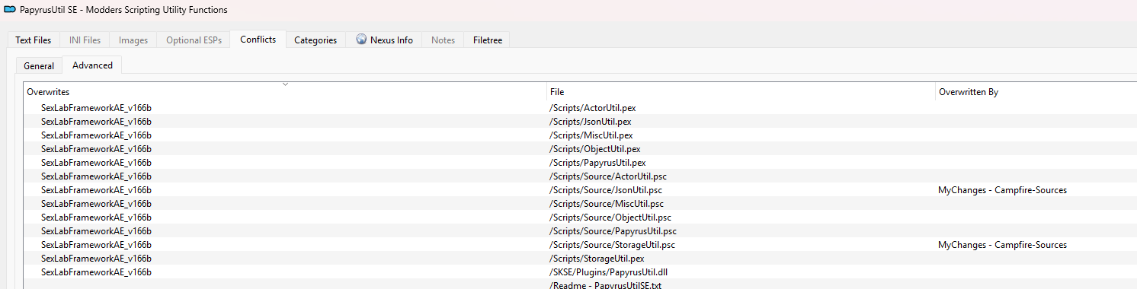Select the Advanced conflicts sub-tab
The height and width of the screenshot is (289, 1137).
(x=92, y=65)
